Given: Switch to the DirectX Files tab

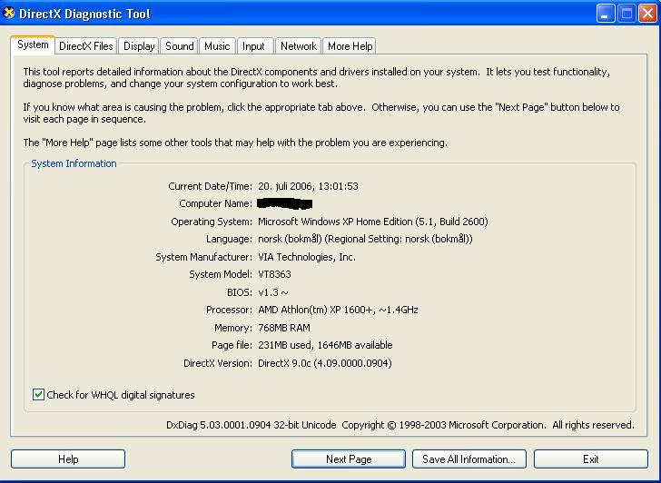Looking at the screenshot, I should pos(86,46).
